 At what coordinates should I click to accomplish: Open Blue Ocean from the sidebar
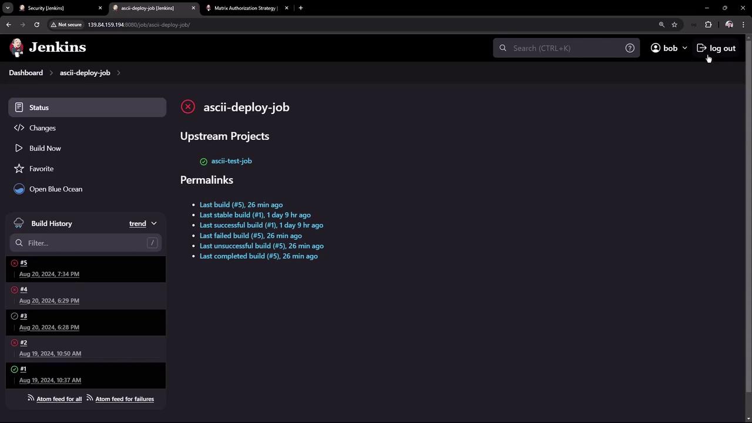[87, 189]
